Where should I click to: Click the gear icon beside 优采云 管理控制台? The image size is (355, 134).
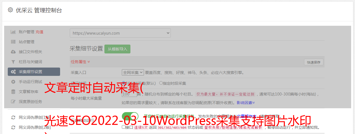10,10
